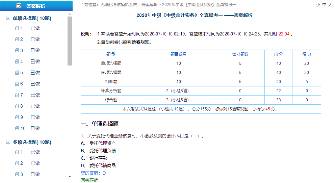The height and width of the screenshot is (183, 335).
Task: Open single-choice question 4 page icon
Action: (17, 61)
